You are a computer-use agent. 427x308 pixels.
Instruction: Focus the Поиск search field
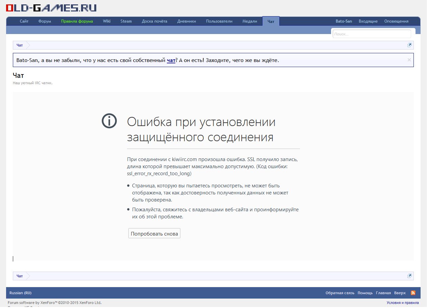[x=372, y=34]
